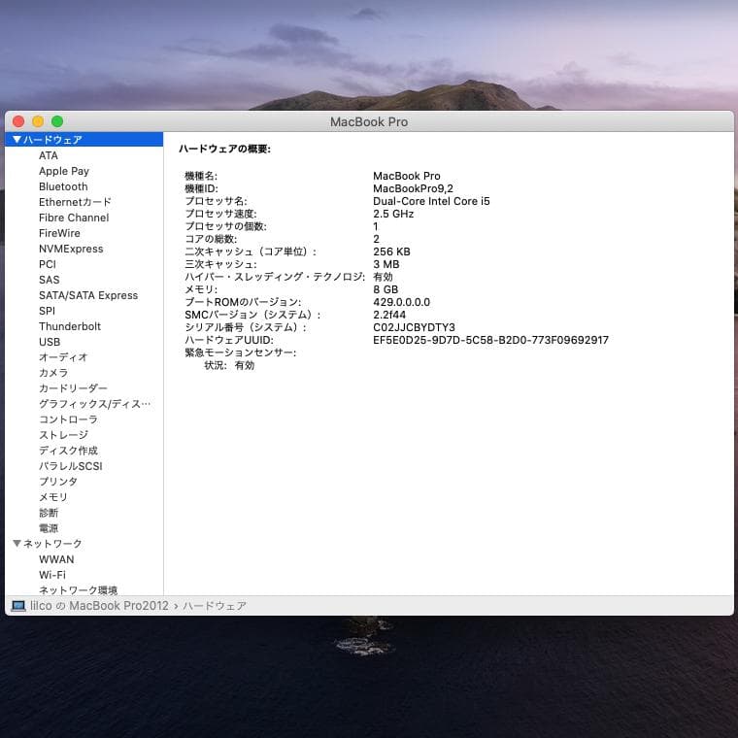Select USB in the sidebar

point(50,342)
